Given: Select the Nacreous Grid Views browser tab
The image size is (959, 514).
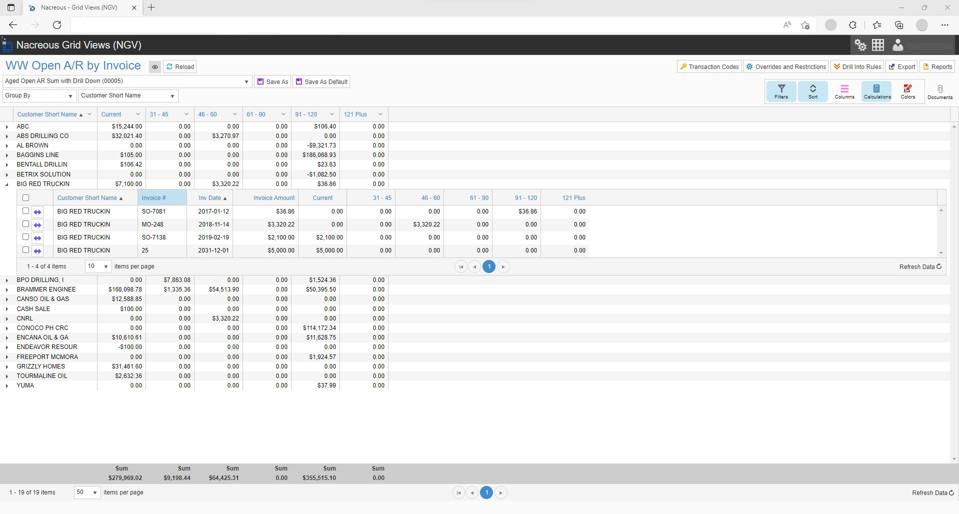Looking at the screenshot, I should [x=80, y=7].
